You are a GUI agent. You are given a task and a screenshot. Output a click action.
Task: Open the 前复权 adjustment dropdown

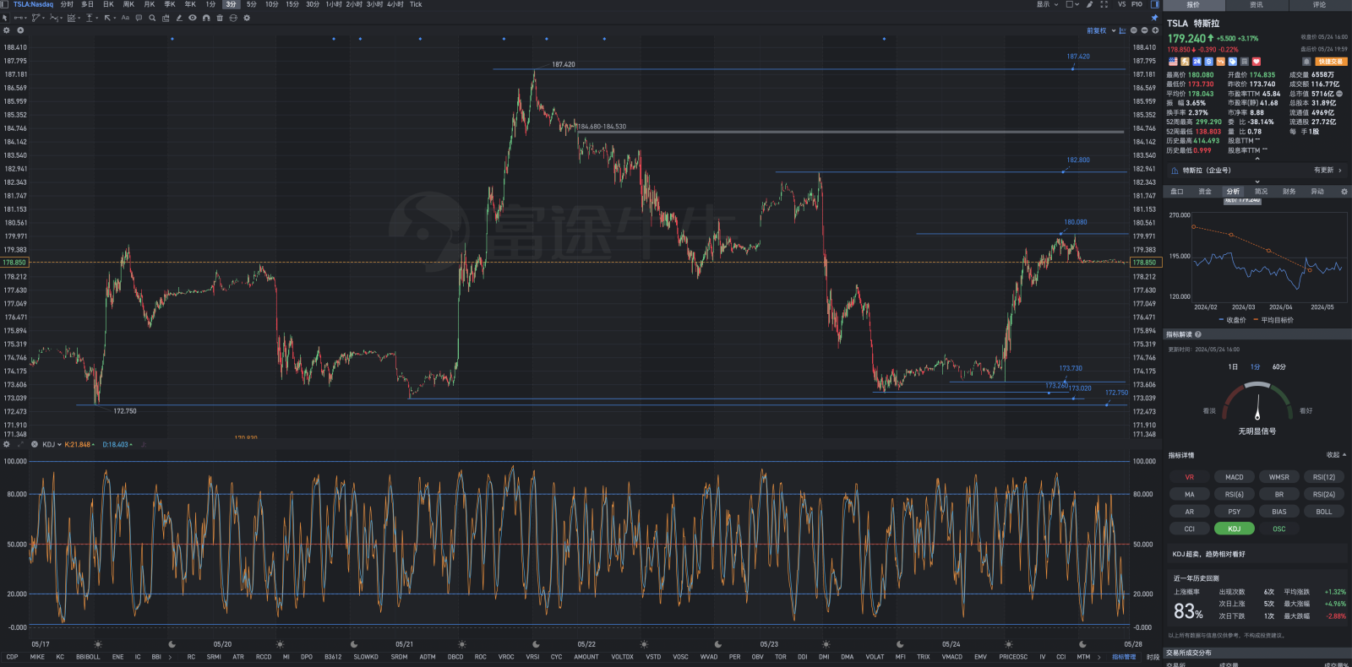(x=1101, y=30)
